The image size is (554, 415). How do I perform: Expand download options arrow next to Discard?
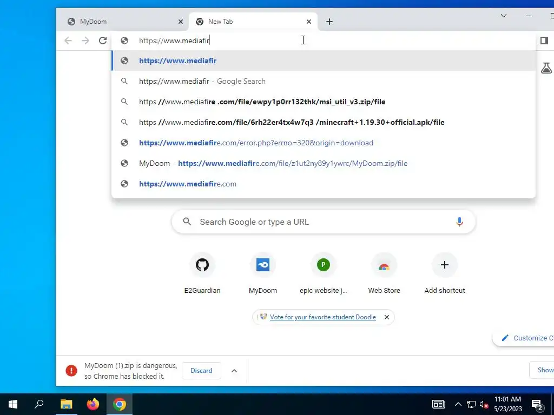[x=234, y=371]
